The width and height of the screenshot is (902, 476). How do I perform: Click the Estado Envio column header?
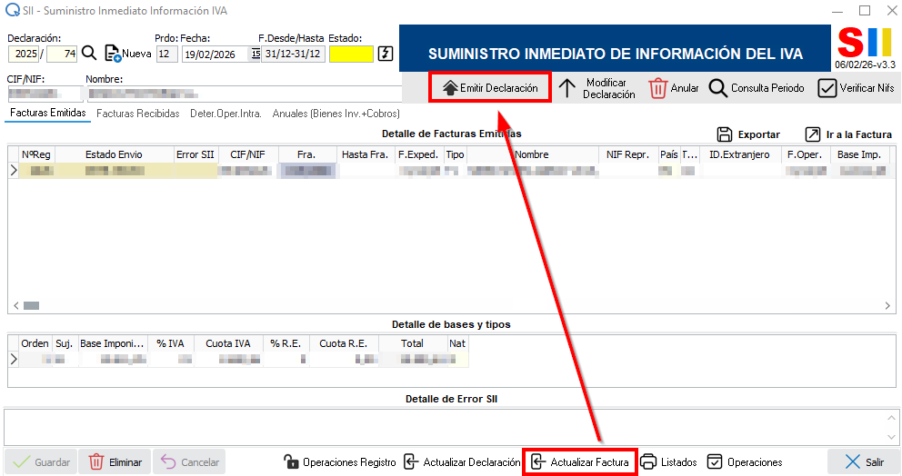coord(114,154)
